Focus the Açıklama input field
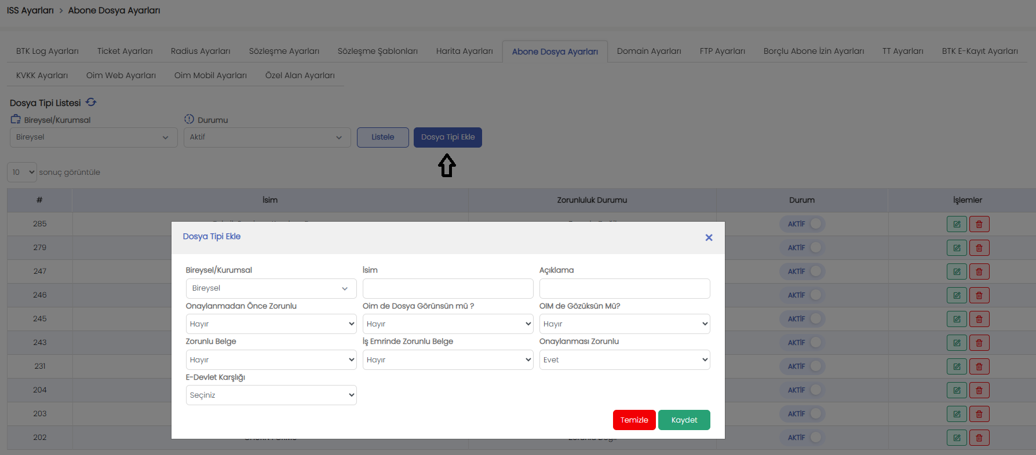The height and width of the screenshot is (455, 1036). (x=625, y=288)
